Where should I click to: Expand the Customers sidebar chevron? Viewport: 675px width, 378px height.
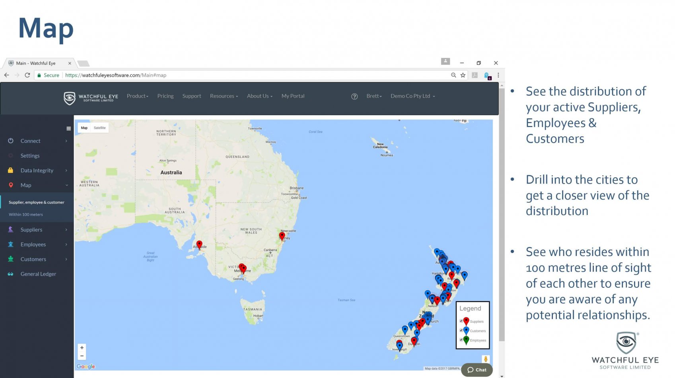point(66,259)
